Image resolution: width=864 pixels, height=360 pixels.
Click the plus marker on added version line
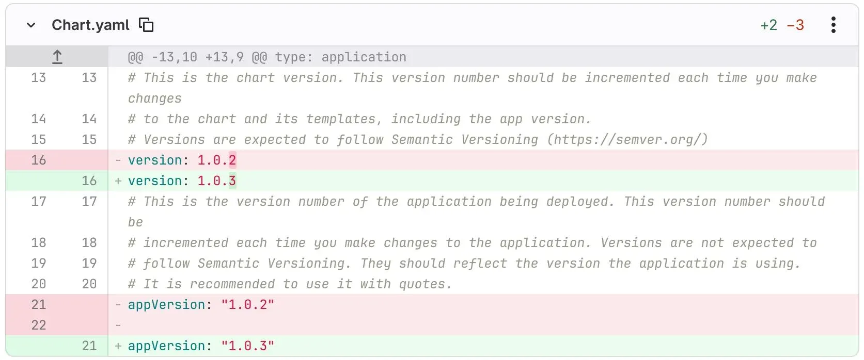(x=118, y=181)
